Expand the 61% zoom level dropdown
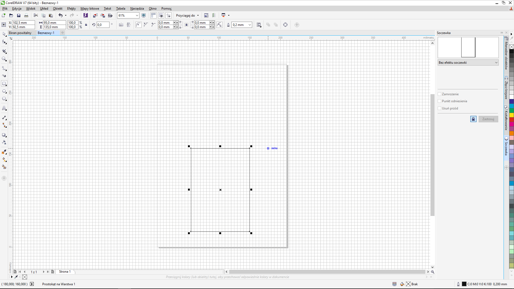The height and width of the screenshot is (289, 514). coord(137,16)
